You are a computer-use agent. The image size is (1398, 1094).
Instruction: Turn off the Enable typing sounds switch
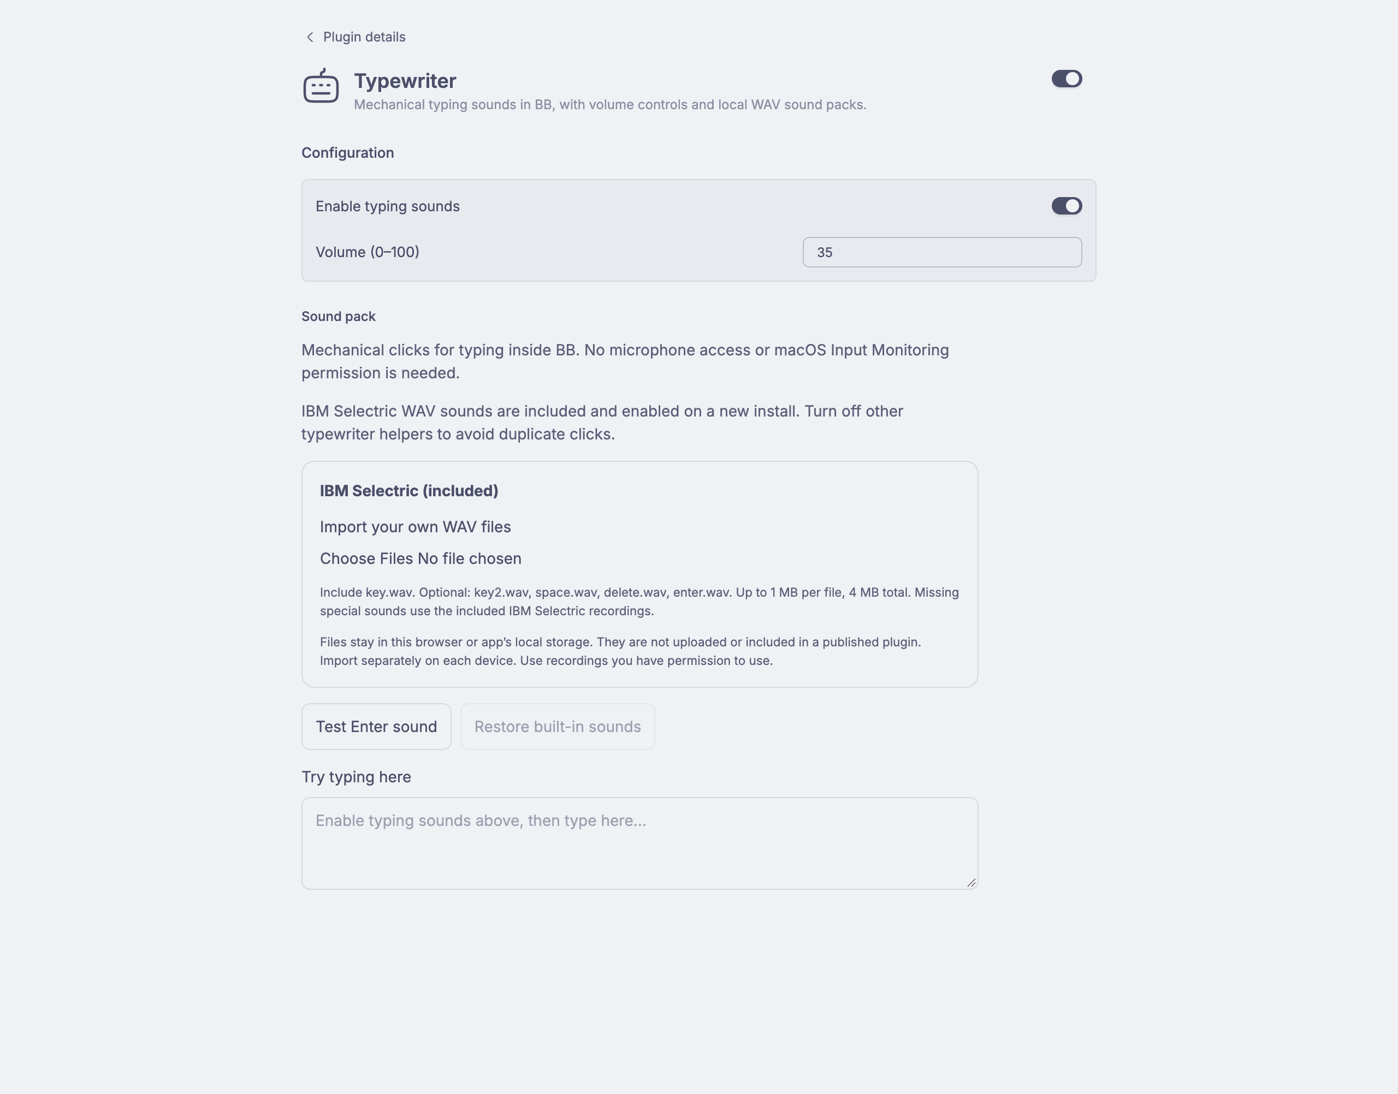point(1067,206)
